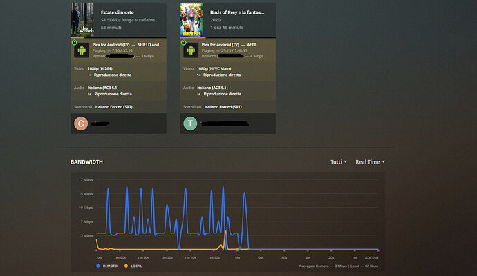Open the Real Time range dropdown
The height and width of the screenshot is (276, 477).
click(370, 162)
